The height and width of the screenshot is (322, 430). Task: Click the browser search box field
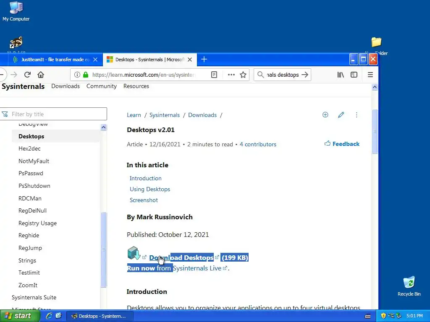283,75
